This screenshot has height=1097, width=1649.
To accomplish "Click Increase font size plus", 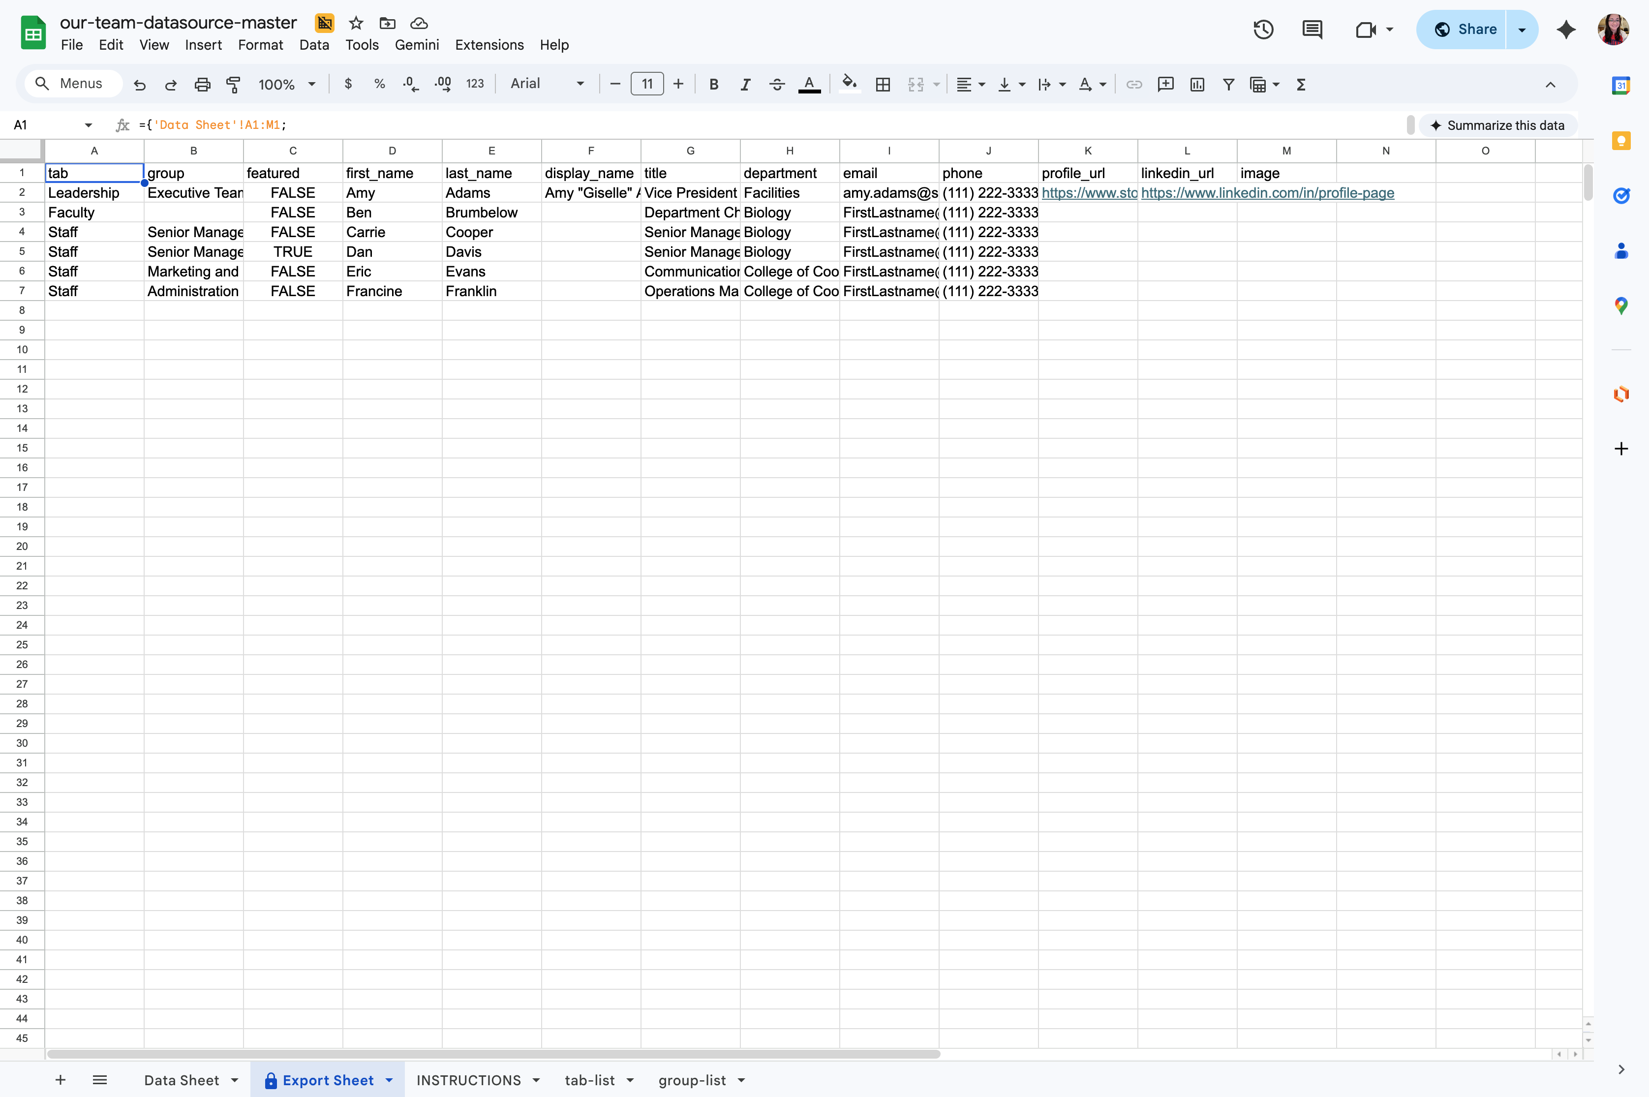I will [x=678, y=84].
